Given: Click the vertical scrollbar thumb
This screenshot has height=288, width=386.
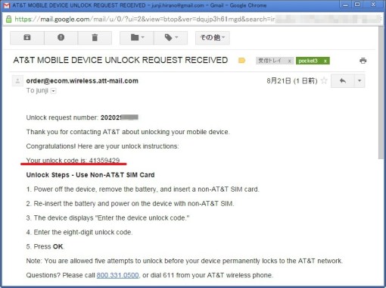Looking at the screenshot, I should [x=381, y=92].
